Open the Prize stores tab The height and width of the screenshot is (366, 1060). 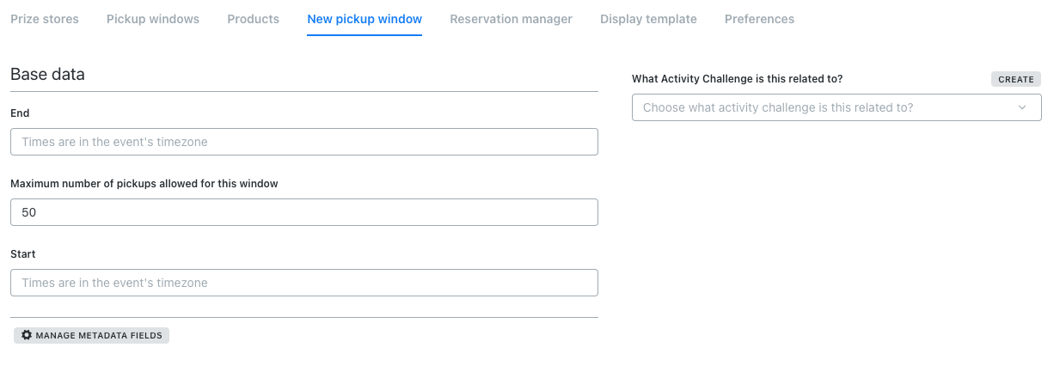coord(45,19)
